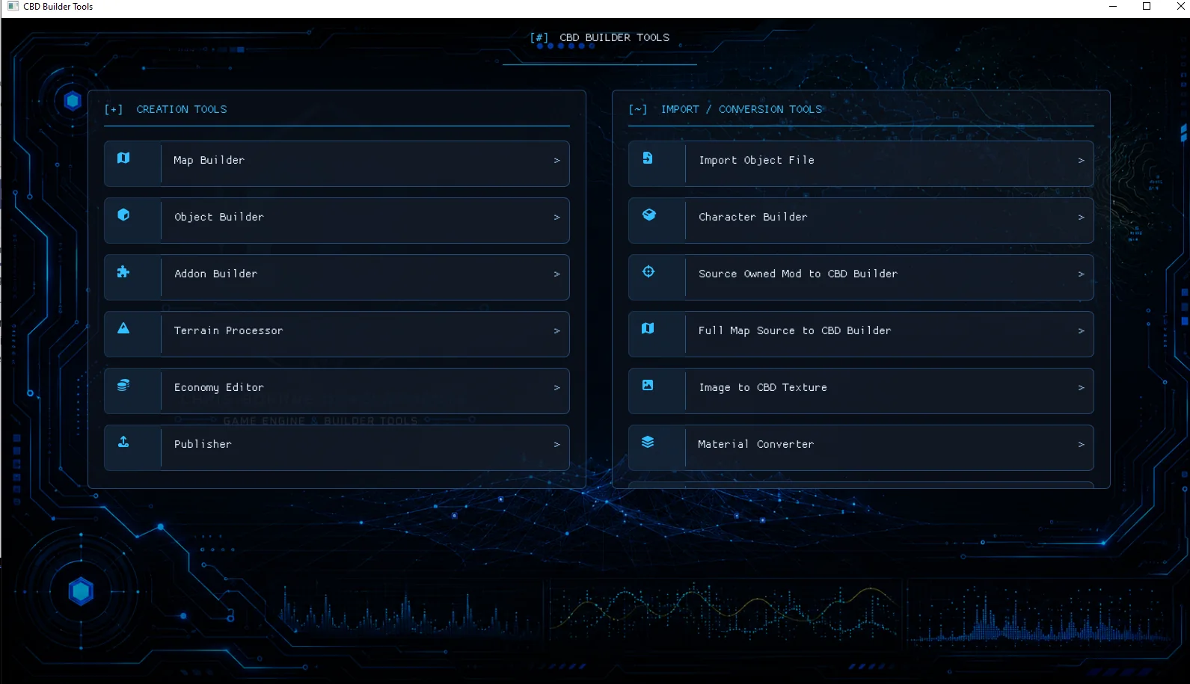Image resolution: width=1190 pixels, height=684 pixels.
Task: Open Image to CBD Texture converter
Action: click(x=861, y=391)
